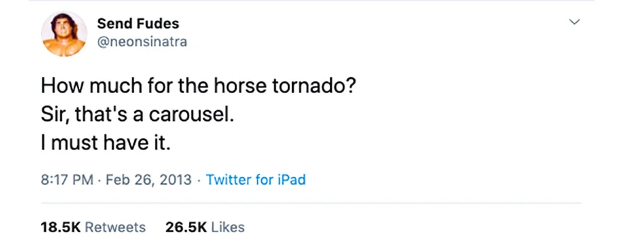
Task: Click the line 'I must have it.'
Action: (106, 143)
